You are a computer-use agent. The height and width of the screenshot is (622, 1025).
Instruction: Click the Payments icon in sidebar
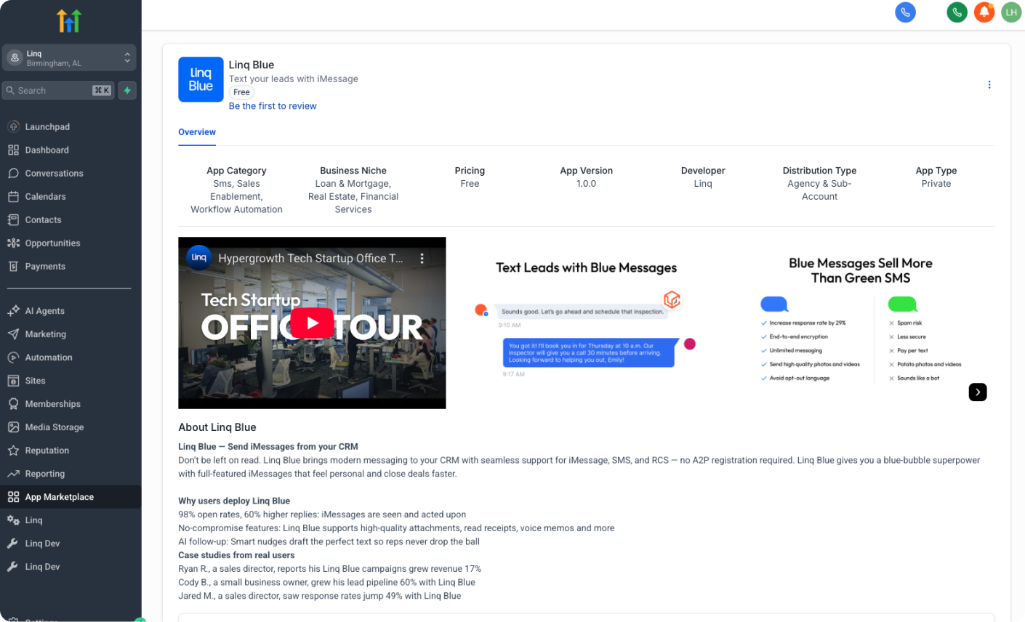[x=13, y=266]
